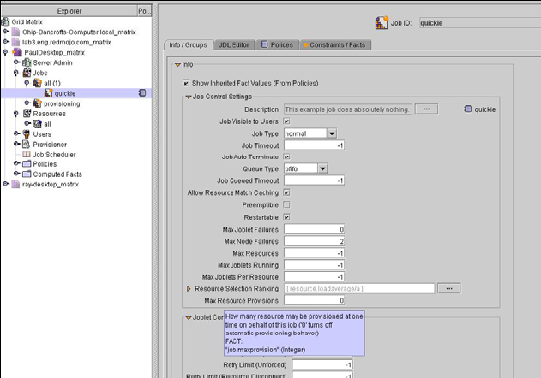Expand the Chip-Bancrofts-Computer.local_matrix tree node

point(6,32)
